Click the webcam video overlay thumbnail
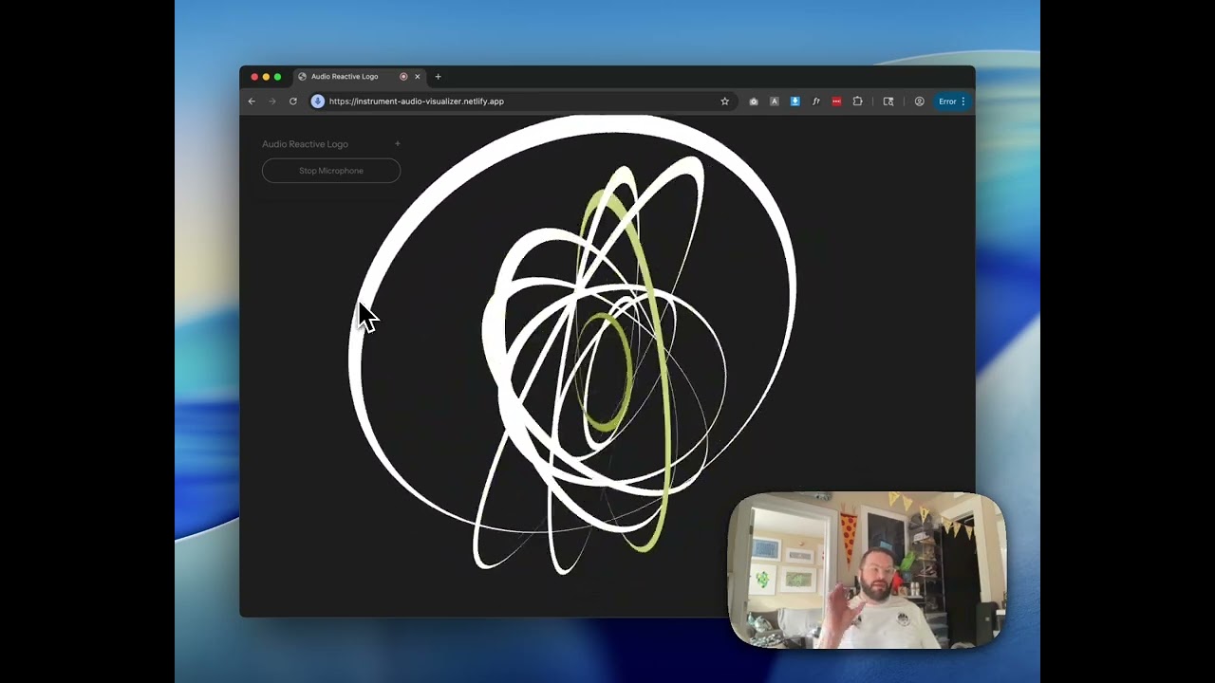The height and width of the screenshot is (683, 1215). pyautogui.click(x=867, y=570)
